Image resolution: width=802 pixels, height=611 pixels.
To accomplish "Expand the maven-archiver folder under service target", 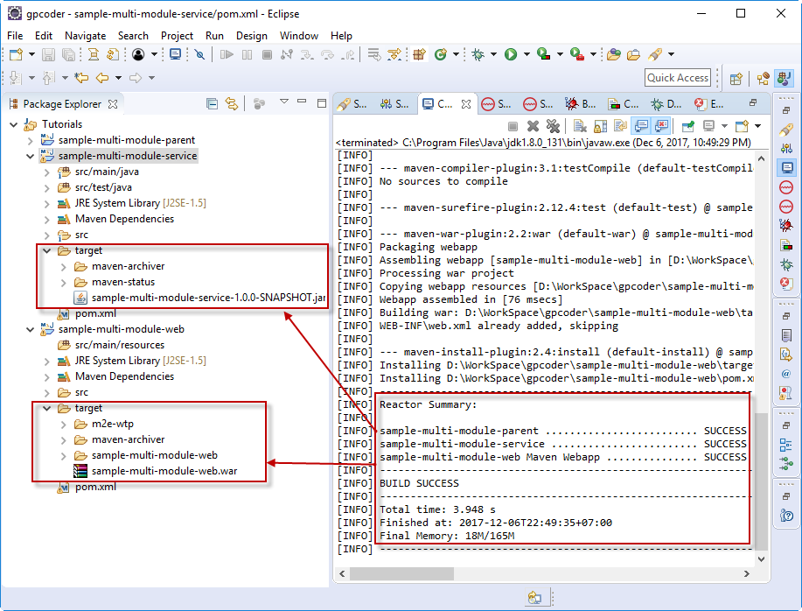I will pyautogui.click(x=64, y=266).
